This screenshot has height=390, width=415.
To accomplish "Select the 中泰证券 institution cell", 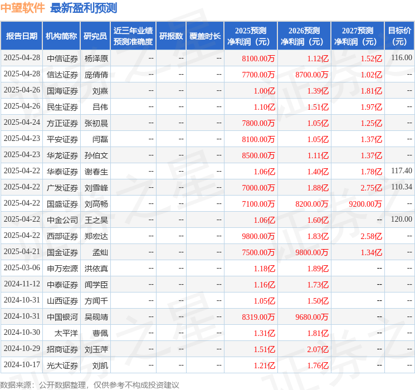I will tap(62, 285).
